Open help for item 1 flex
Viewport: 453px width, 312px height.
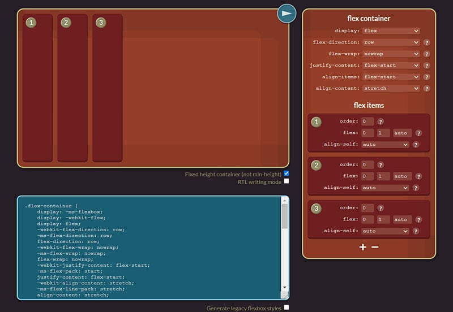pos(418,133)
